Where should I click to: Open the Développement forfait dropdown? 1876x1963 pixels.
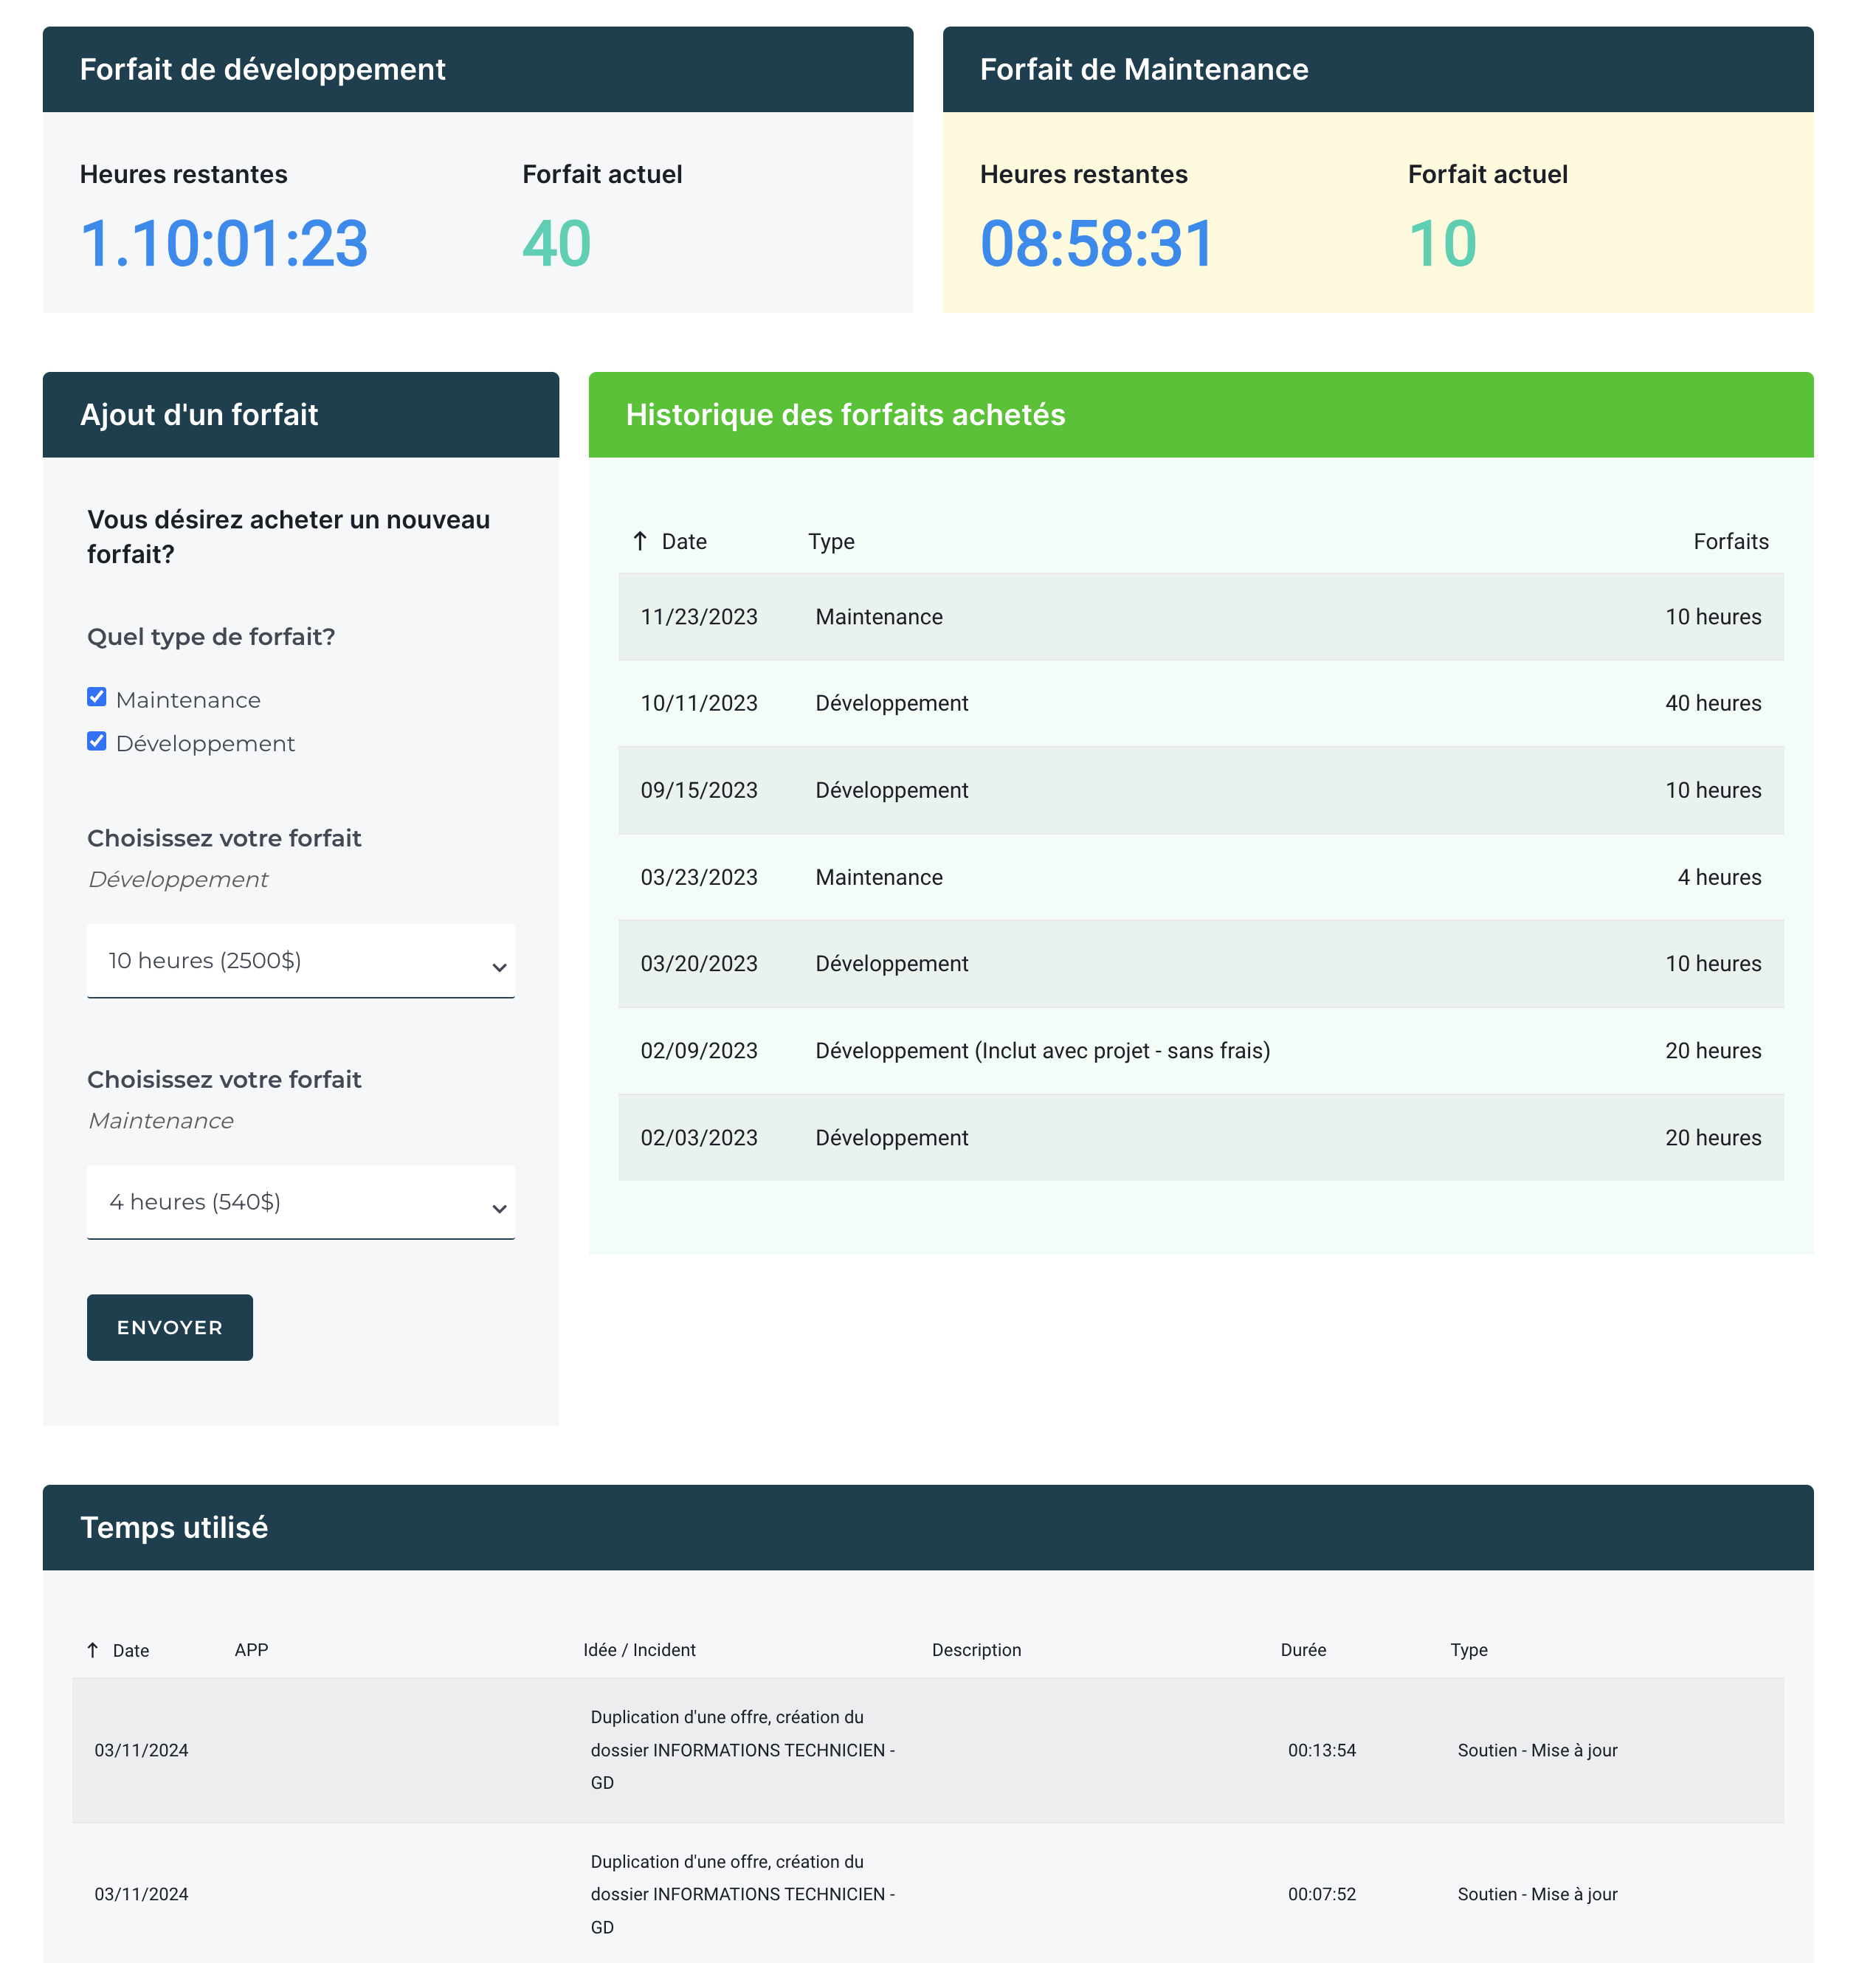click(300, 961)
